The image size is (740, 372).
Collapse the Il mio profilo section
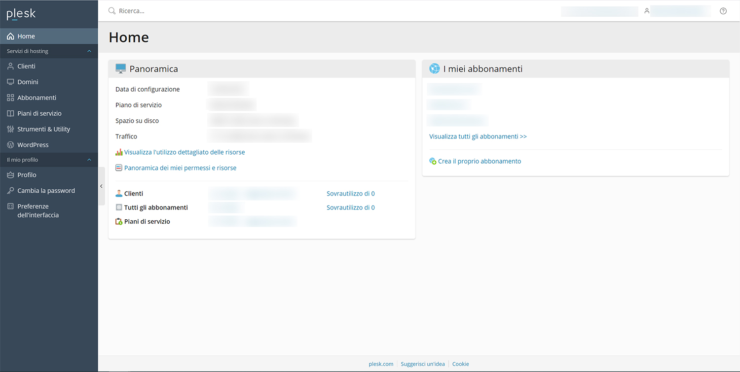pyautogui.click(x=89, y=160)
